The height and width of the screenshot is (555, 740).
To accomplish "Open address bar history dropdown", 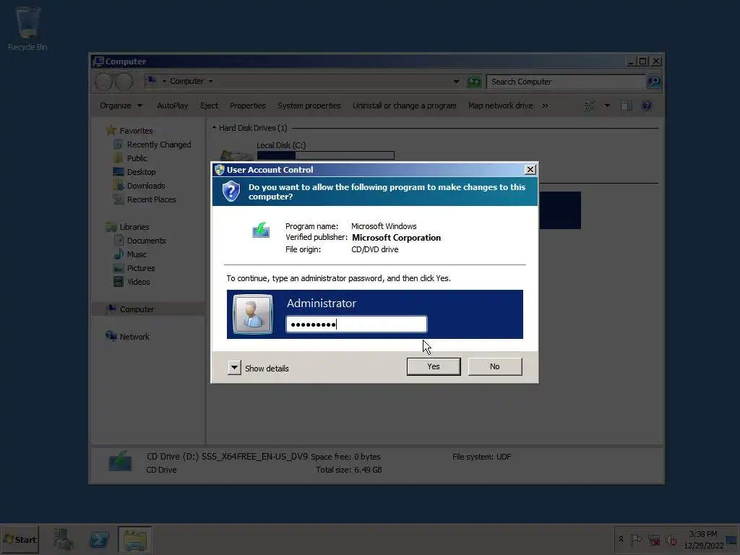I will pyautogui.click(x=457, y=82).
